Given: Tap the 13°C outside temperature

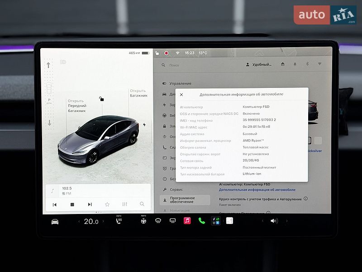Looking at the screenshot, I should click(x=203, y=53).
